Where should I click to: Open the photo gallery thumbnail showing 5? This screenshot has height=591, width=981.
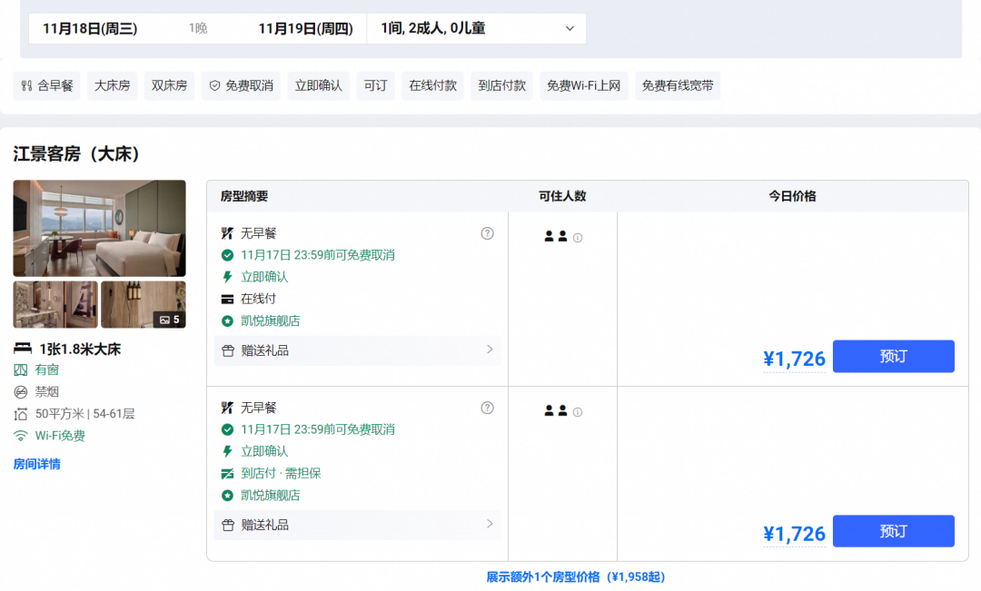point(144,304)
